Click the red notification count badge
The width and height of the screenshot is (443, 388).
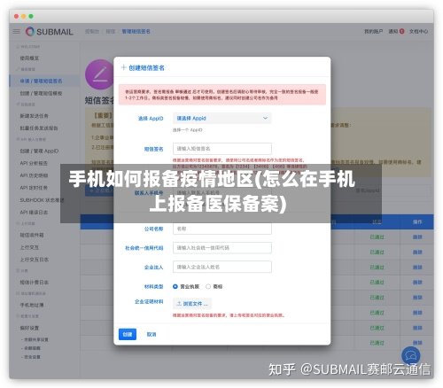coord(401,31)
